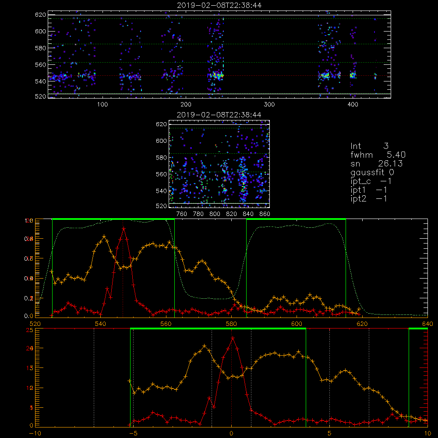The width and height of the screenshot is (438, 438).
Task: Click the 600 y-axis label of top image
Action: click(40, 31)
